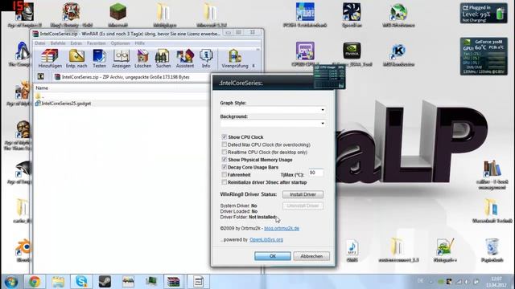Click the system clock in the taskbar
Viewport: 515px width, 289px height.
click(496, 282)
